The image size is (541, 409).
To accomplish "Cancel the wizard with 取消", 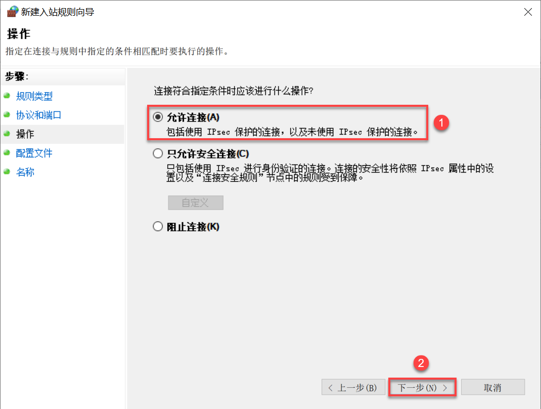I will coord(492,387).
